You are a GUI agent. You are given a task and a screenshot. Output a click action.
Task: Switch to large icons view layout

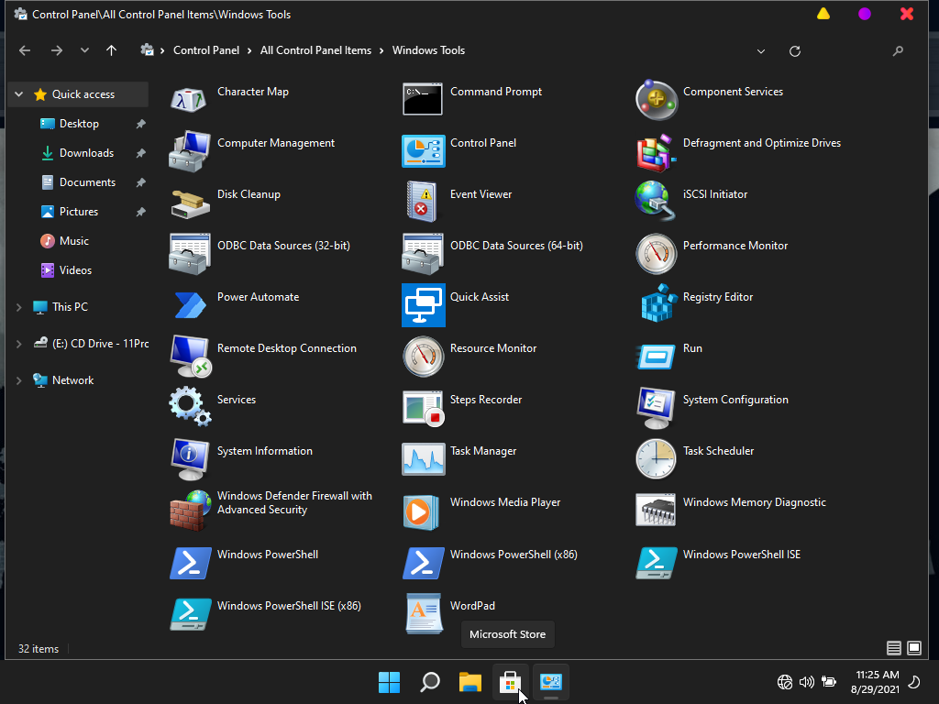[x=914, y=648]
